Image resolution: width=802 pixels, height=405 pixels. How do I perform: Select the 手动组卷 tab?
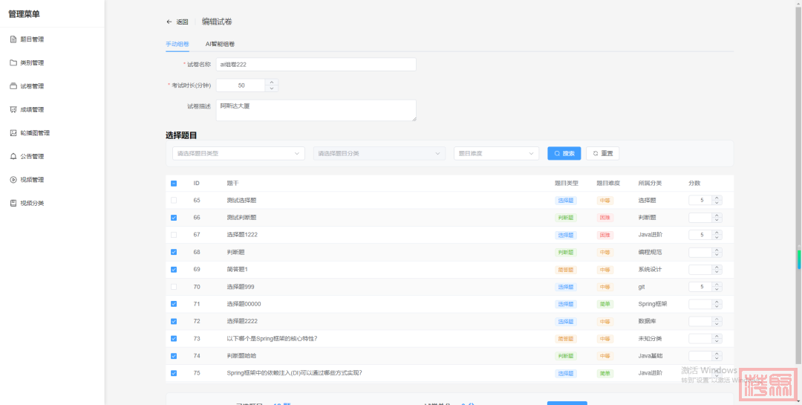(x=177, y=45)
